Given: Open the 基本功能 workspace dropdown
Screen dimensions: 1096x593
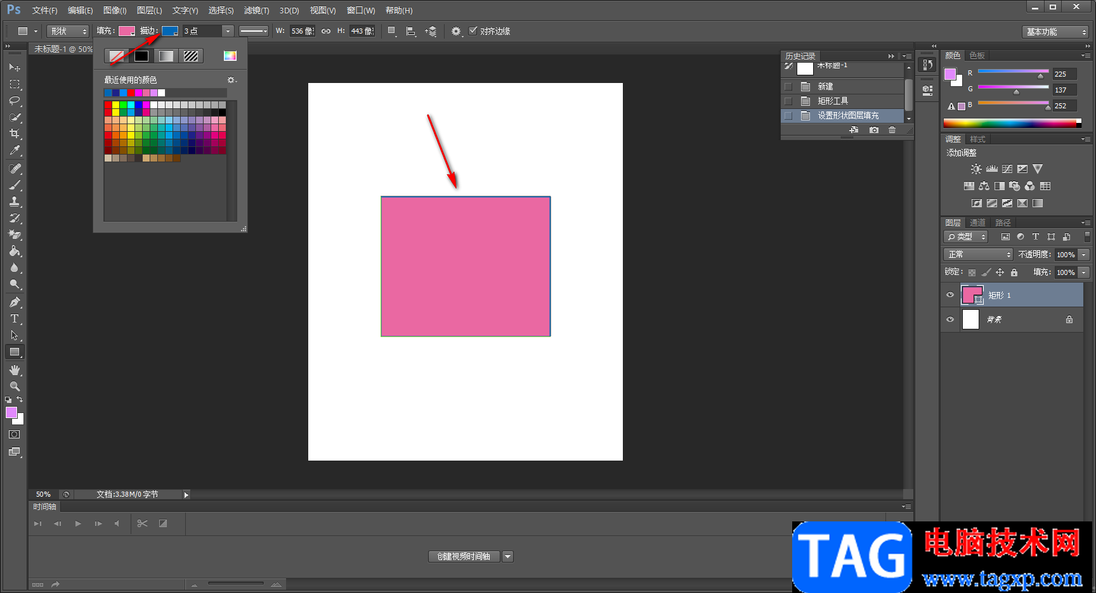Looking at the screenshot, I should pyautogui.click(x=1056, y=32).
